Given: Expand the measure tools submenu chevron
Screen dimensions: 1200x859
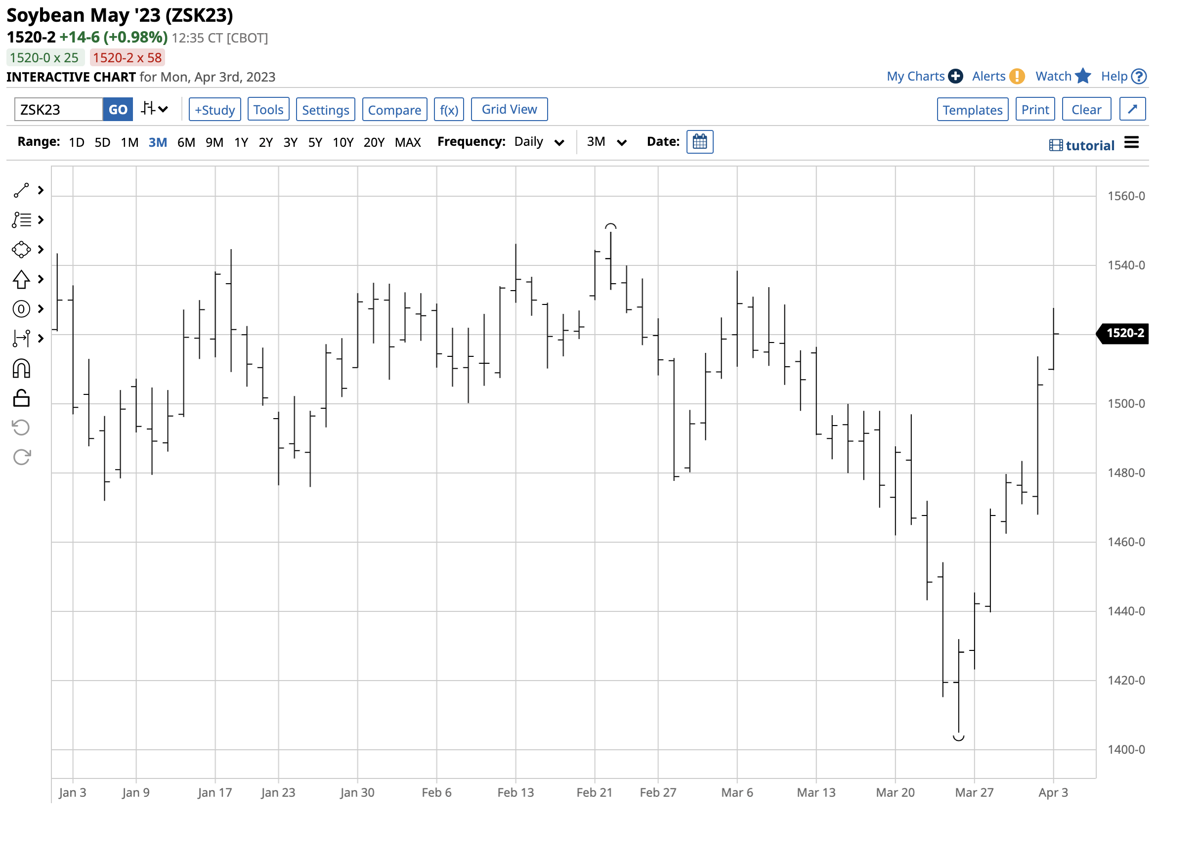Looking at the screenshot, I should coord(41,339).
